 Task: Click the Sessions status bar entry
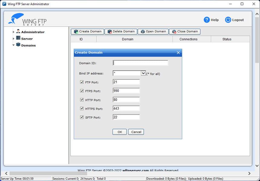click(x=79, y=179)
